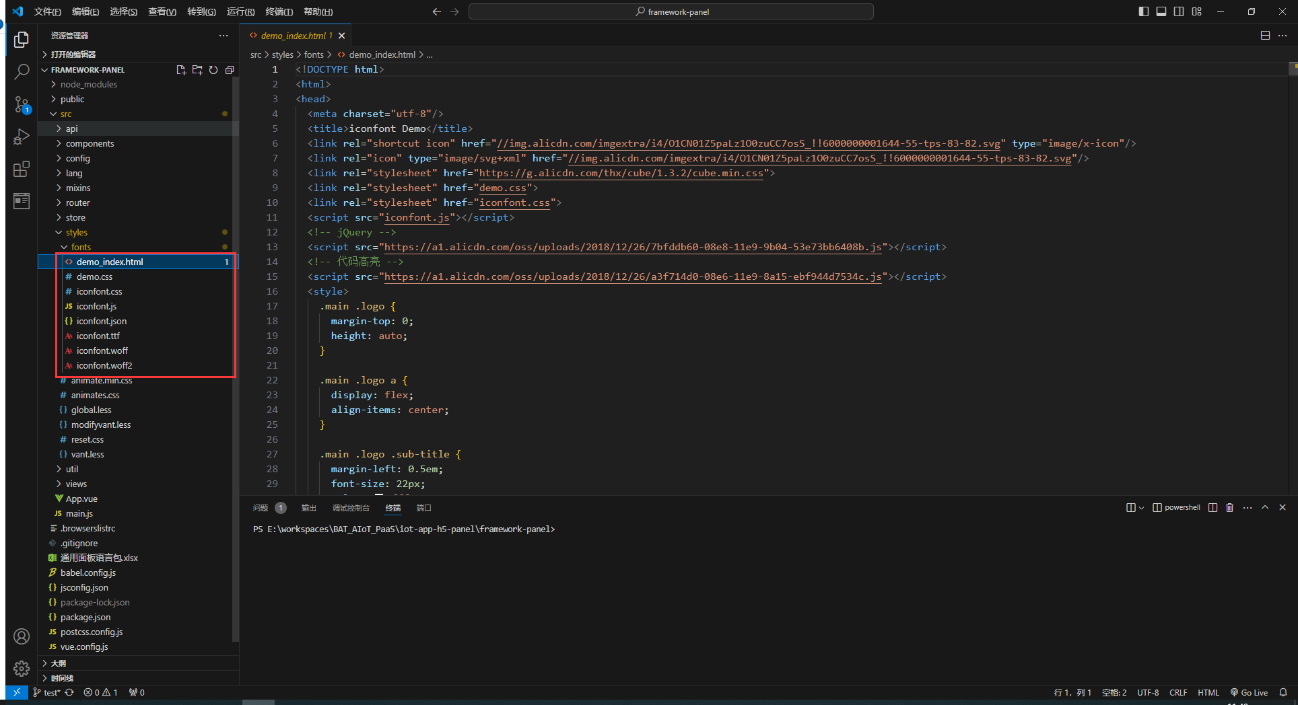Change the UTF-8 file encoding
The width and height of the screenshot is (1298, 705).
click(x=1148, y=692)
